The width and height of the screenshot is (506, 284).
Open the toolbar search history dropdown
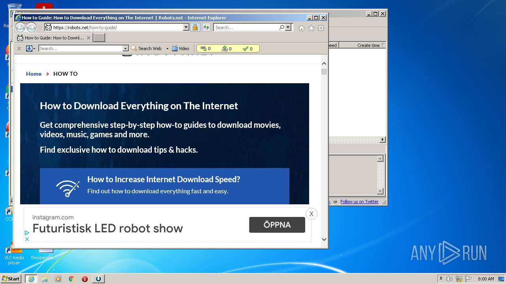click(126, 49)
